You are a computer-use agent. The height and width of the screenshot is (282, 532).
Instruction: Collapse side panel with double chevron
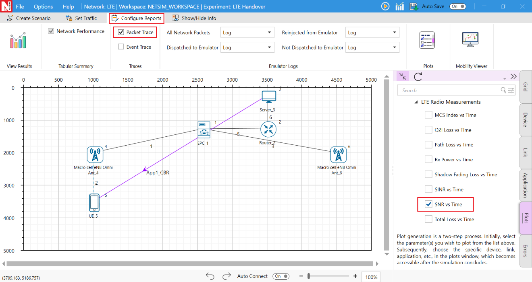pos(513,76)
